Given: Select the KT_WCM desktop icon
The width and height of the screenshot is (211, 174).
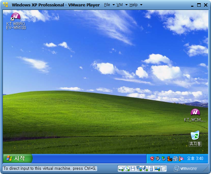Looking at the screenshot, I should tap(195, 115).
